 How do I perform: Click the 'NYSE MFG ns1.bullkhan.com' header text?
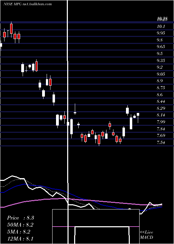tap(27, 4)
